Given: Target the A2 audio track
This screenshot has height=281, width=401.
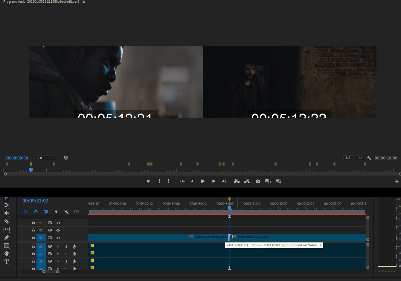Looking at the screenshot, I should (41, 254).
